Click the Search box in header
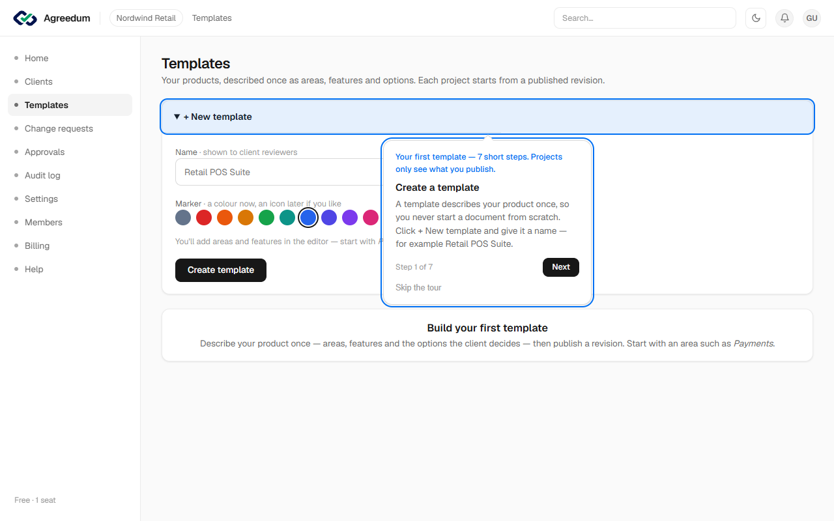This screenshot has height=521, width=834. [x=645, y=18]
